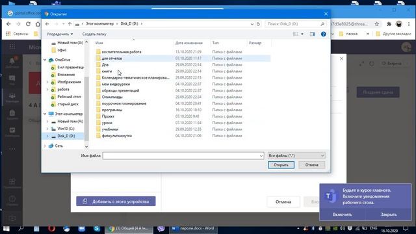Screen dimensions: 416x234
Task: Switch to пароли.docx Word taskbar window
Action: pos(194,228)
